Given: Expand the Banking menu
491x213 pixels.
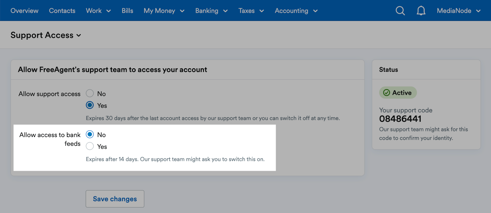Looking at the screenshot, I should tap(211, 11).
